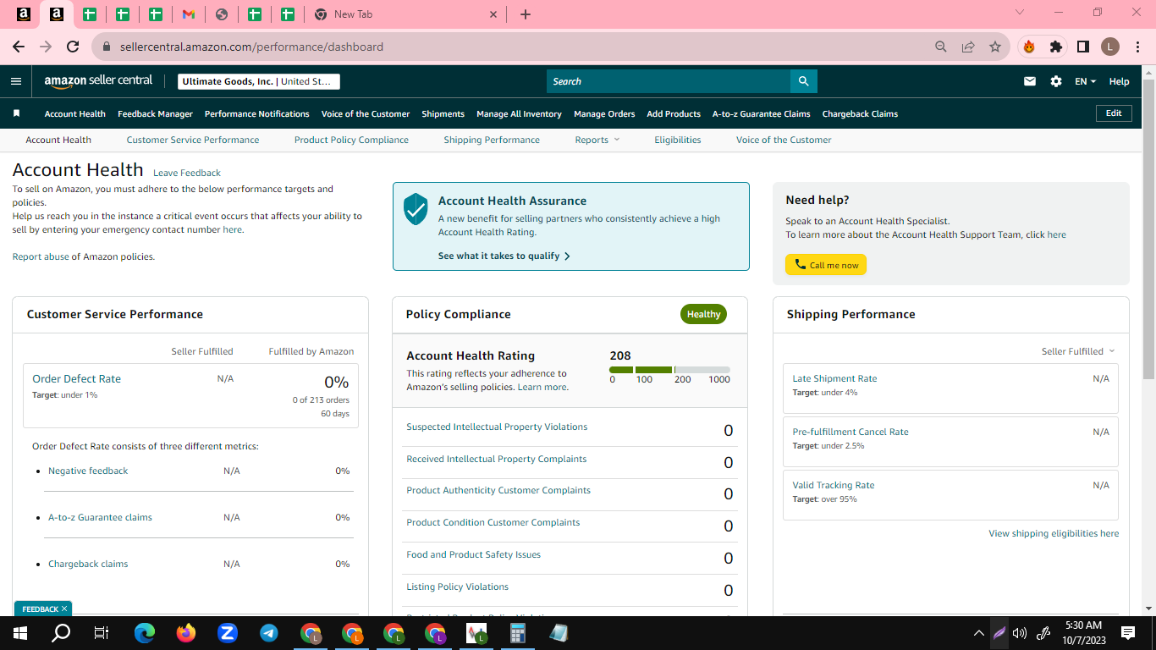Click the page vertical scrollbar
The width and height of the screenshot is (1156, 650).
pos(1148,229)
